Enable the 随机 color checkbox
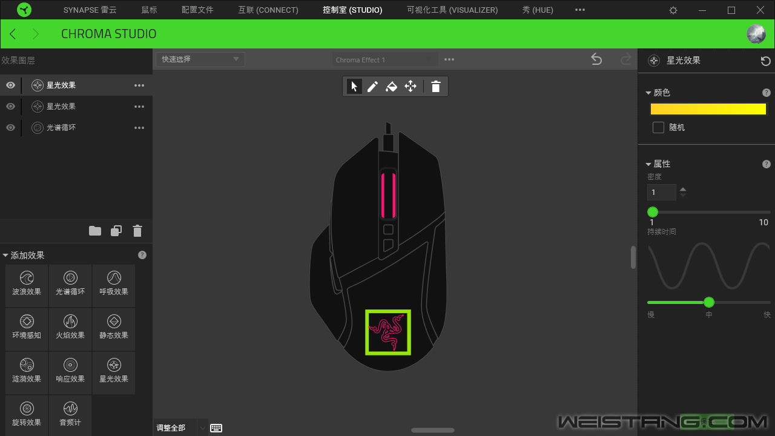 659,128
